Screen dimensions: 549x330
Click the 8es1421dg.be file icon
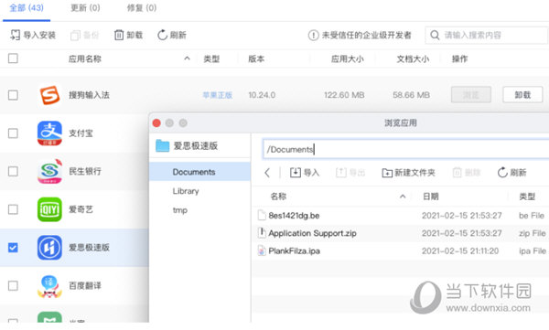tap(262, 215)
